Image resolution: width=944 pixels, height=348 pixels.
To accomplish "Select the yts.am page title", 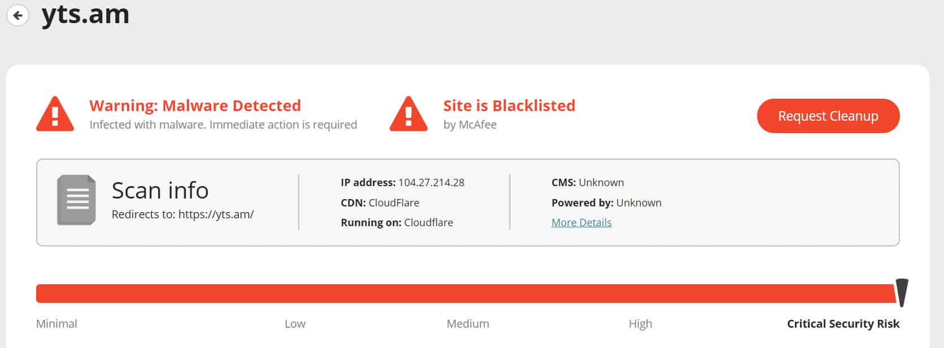I will tap(85, 14).
